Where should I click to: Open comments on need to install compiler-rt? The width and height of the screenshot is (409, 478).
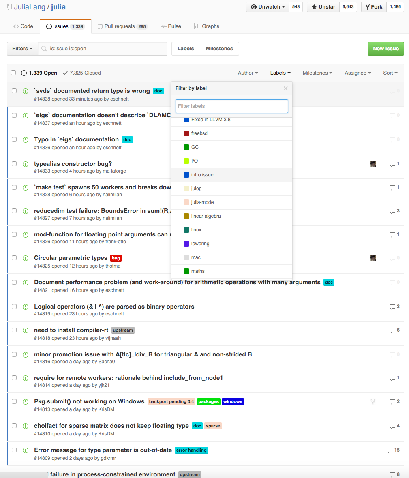[394, 330]
